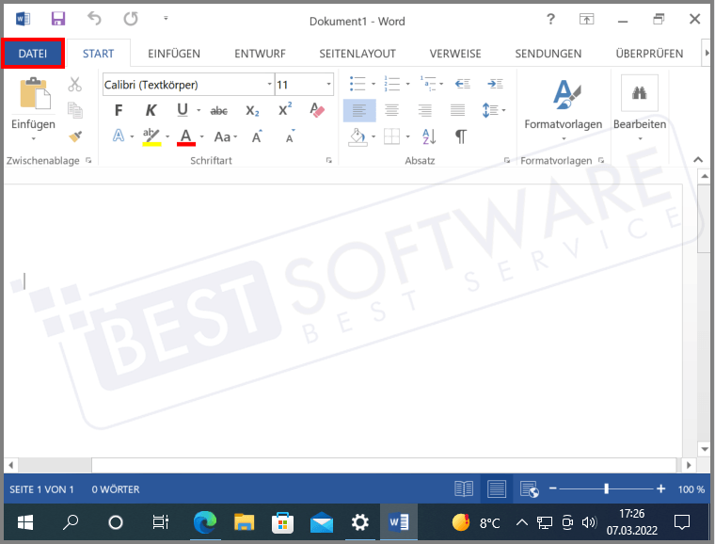Click the Save floppy disk icon
This screenshot has height=544, width=715.
point(58,19)
